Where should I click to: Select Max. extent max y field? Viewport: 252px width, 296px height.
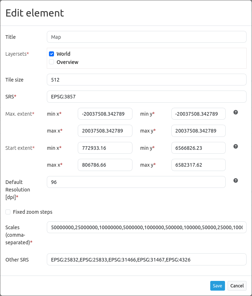[x=198, y=131]
